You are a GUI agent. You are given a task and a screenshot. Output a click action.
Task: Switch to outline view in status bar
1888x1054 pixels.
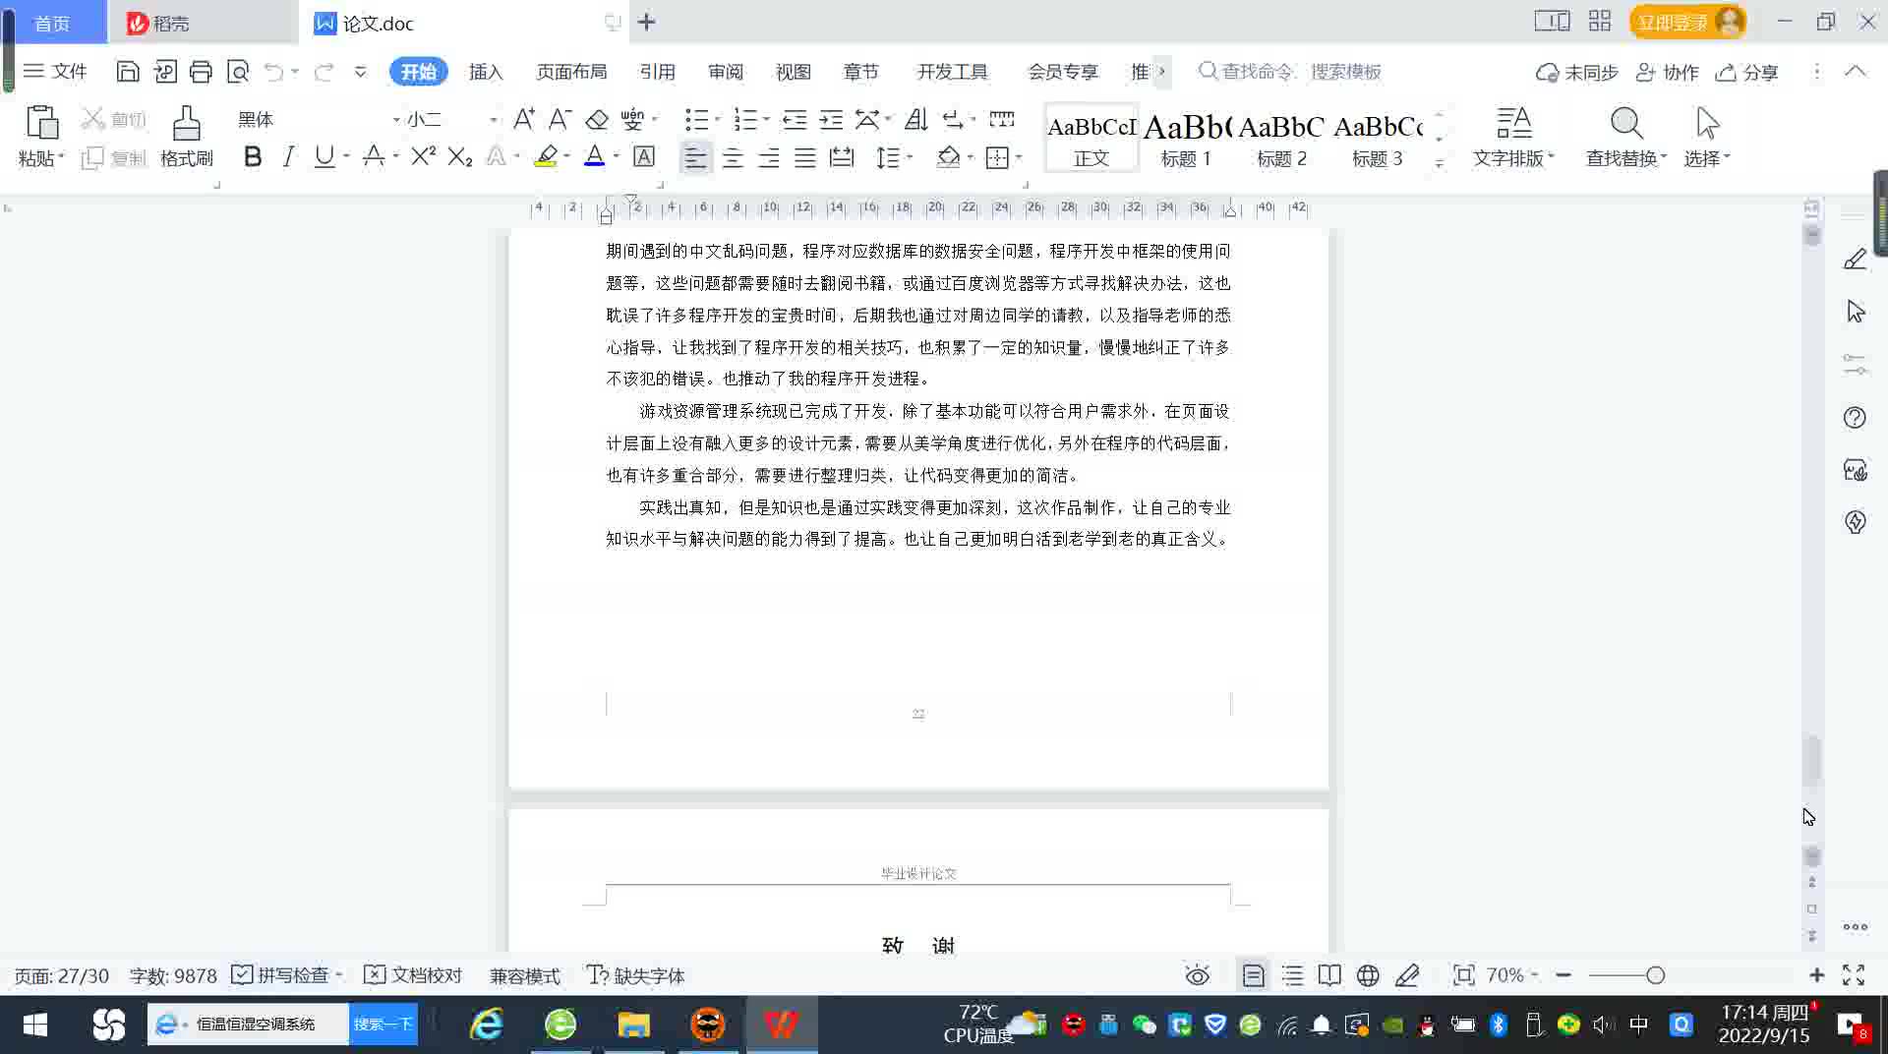pos(1292,975)
